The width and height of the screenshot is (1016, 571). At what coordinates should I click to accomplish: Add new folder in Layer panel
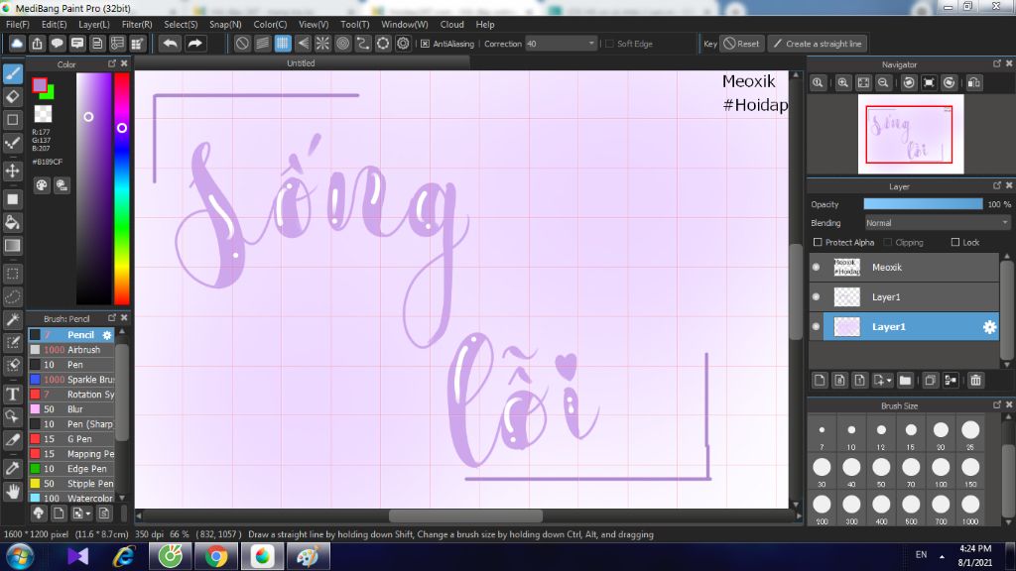(905, 380)
